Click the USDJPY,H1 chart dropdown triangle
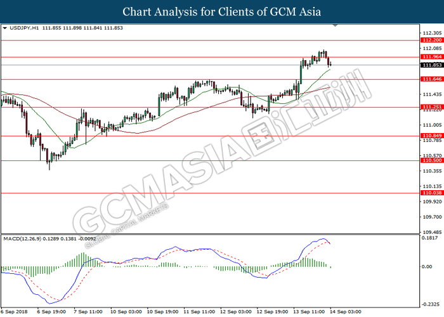 click(x=4, y=28)
